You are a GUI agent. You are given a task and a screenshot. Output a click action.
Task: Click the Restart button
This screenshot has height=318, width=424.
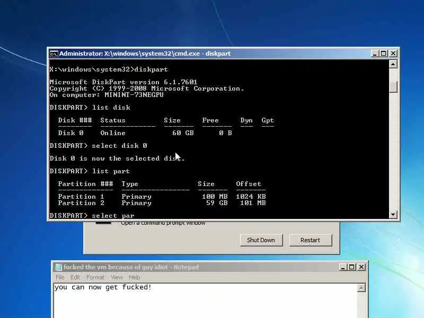(x=311, y=240)
